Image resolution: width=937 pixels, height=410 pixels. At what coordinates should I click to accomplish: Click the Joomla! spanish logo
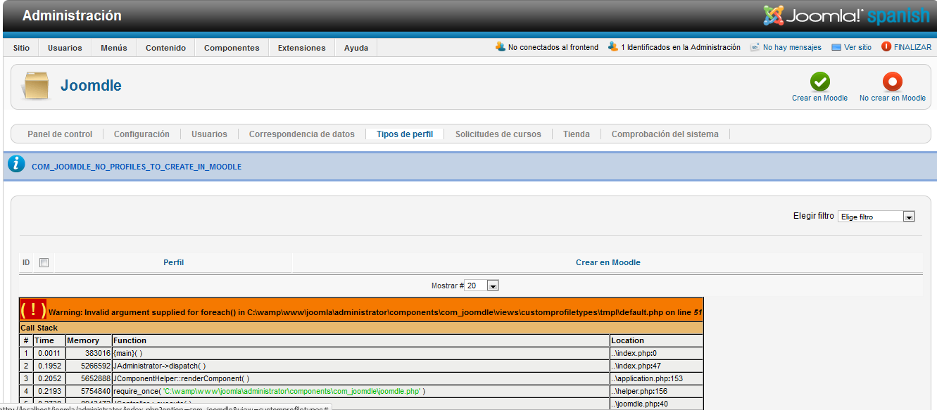tap(845, 15)
